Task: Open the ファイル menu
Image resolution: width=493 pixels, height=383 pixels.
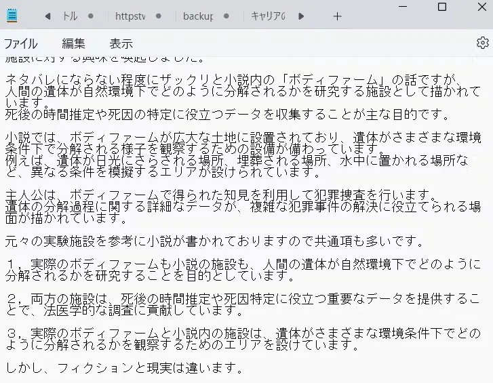Action: click(x=21, y=43)
